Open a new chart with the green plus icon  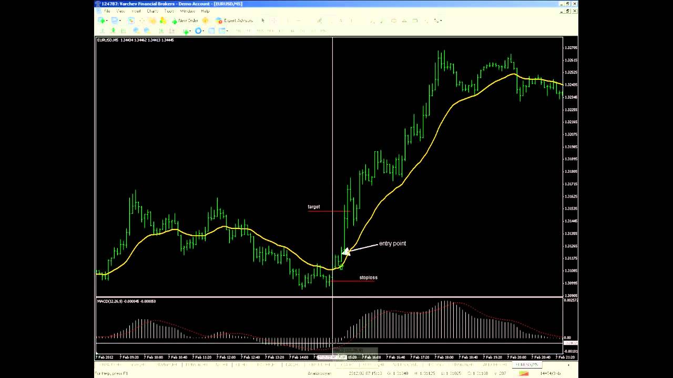click(x=101, y=20)
